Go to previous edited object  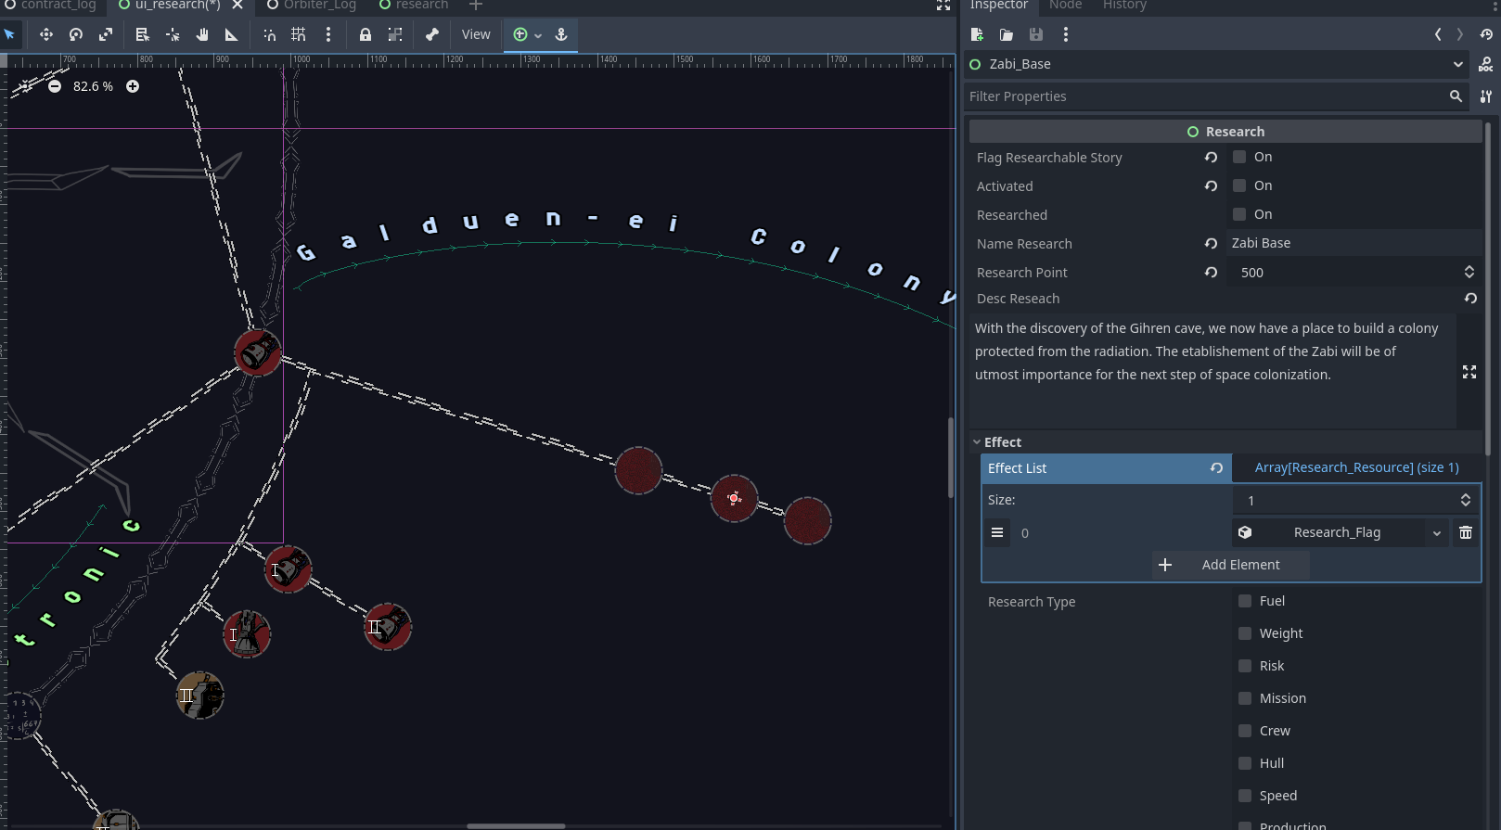1438,34
